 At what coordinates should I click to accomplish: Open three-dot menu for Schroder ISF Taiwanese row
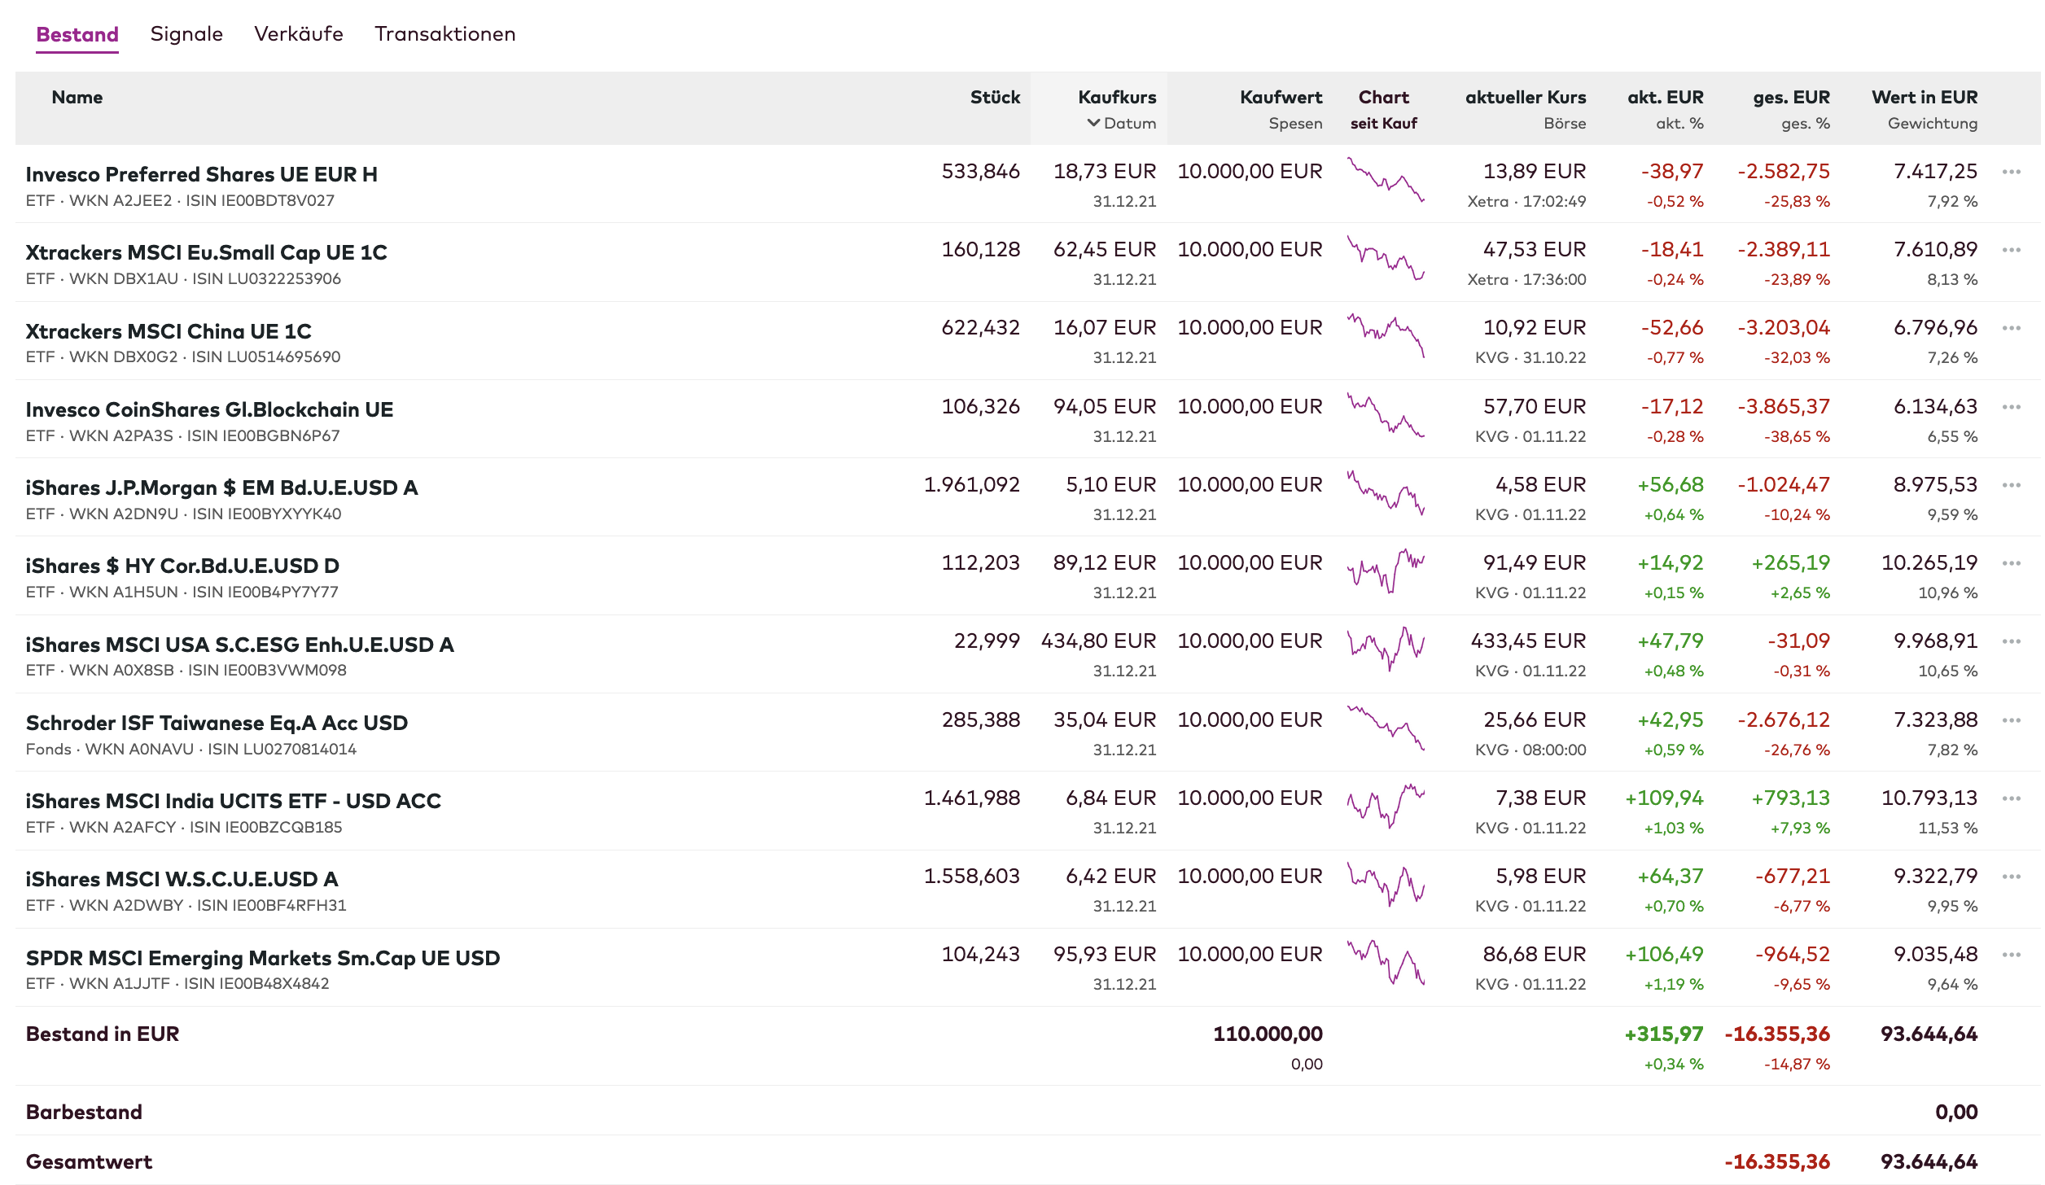coord(2011,720)
